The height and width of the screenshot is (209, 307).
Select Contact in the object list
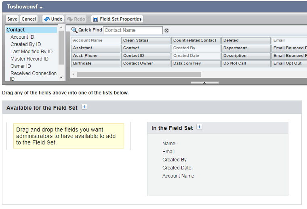coord(16,30)
